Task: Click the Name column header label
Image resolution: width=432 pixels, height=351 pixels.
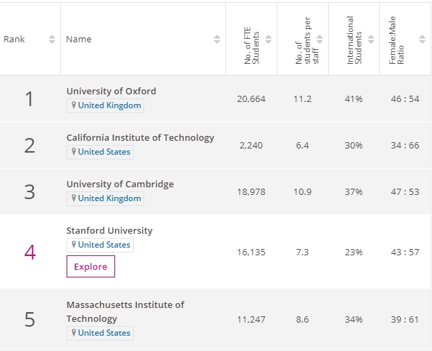Action: click(78, 40)
